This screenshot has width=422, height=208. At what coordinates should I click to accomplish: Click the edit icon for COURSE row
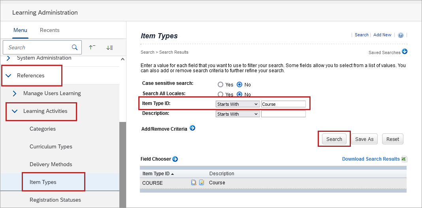click(x=202, y=183)
